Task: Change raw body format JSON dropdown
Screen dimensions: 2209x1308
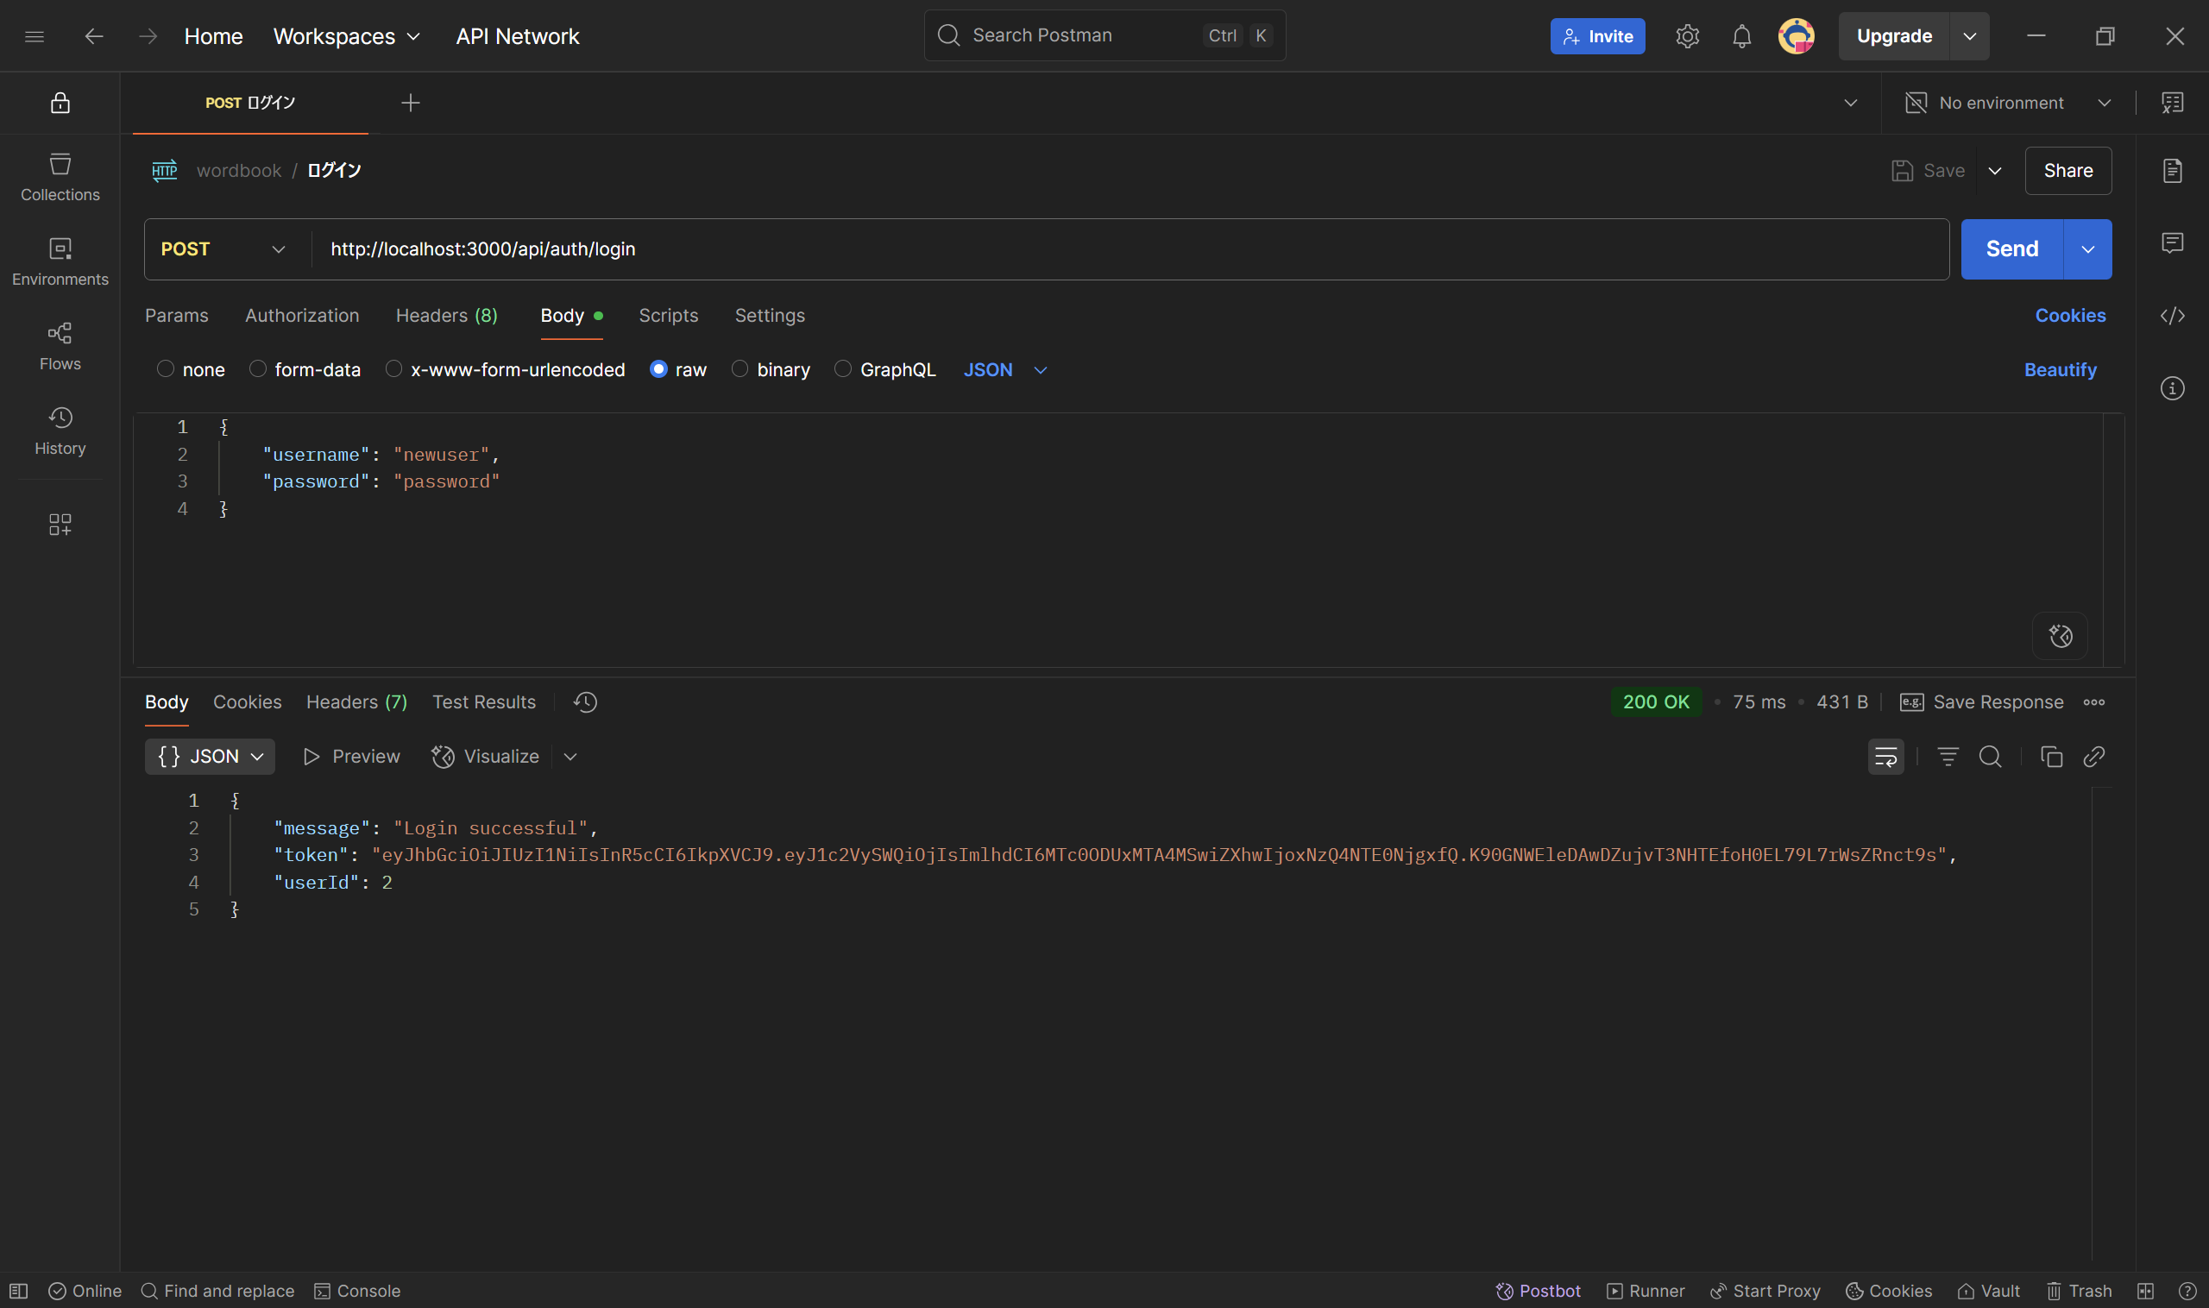Action: click(1005, 370)
